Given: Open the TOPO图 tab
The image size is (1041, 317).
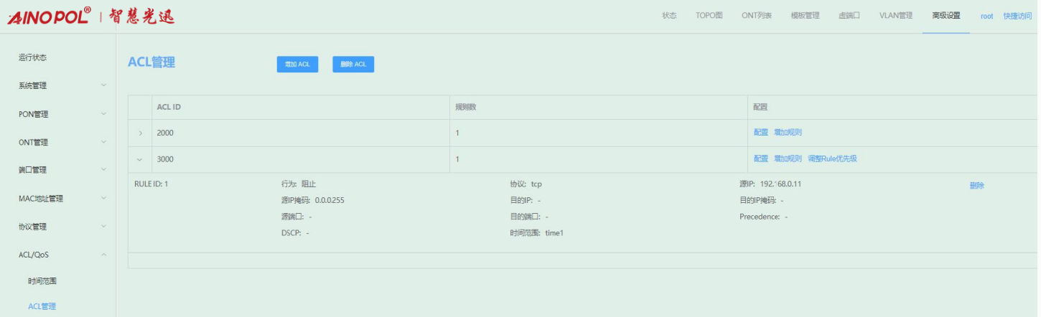Looking at the screenshot, I should (x=709, y=15).
